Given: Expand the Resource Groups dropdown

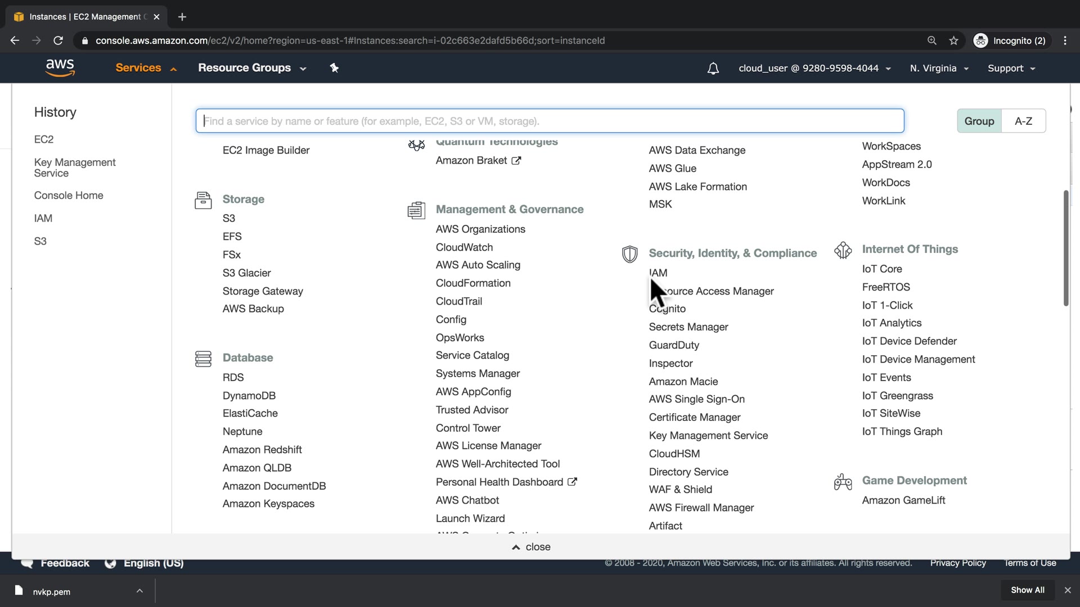Looking at the screenshot, I should (x=251, y=68).
